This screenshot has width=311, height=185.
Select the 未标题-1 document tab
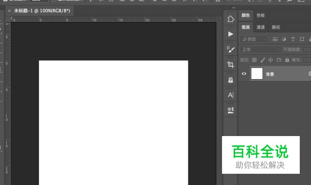pyautogui.click(x=42, y=11)
